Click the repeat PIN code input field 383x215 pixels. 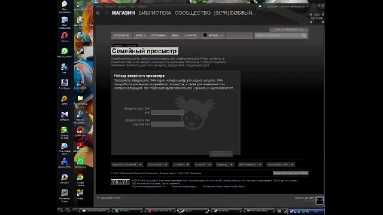168,124
